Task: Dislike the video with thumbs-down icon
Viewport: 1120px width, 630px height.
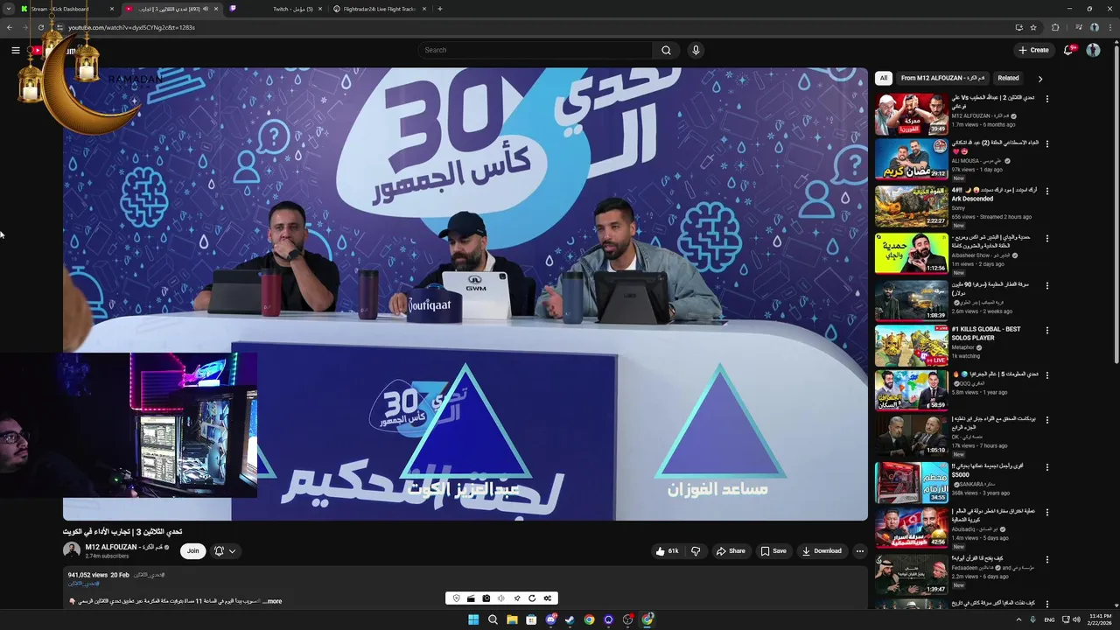Action: pos(696,551)
